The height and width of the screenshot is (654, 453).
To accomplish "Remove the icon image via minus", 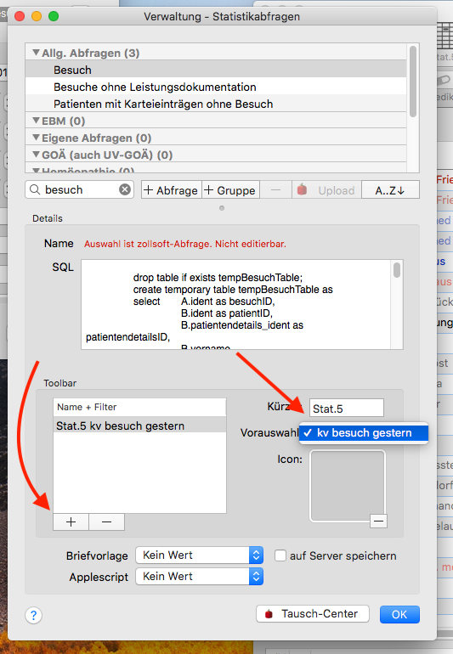I will coord(379,521).
